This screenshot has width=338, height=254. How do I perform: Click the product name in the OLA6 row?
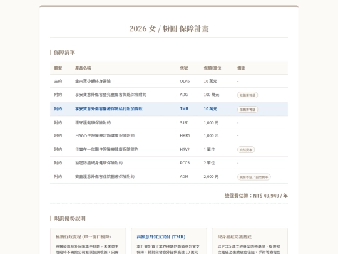tap(93, 81)
